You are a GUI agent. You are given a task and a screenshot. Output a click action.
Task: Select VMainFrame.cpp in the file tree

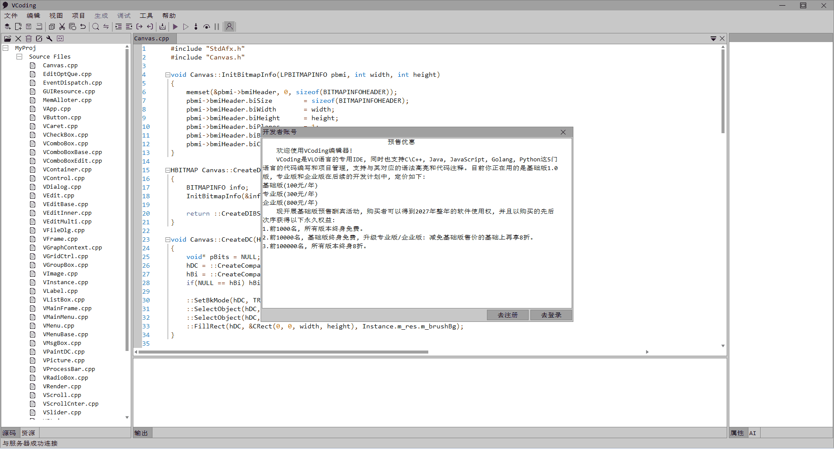point(67,308)
